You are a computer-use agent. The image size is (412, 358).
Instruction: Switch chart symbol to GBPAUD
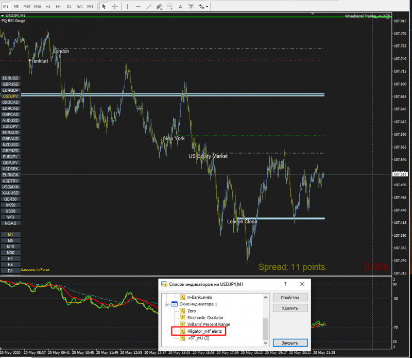tap(10, 139)
